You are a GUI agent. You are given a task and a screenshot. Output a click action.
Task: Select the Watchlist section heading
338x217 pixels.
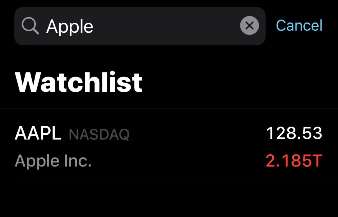[x=79, y=82]
